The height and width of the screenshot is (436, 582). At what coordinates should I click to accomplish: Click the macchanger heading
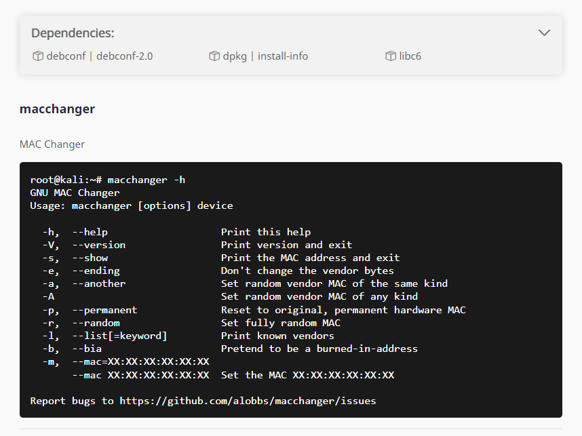tap(57, 108)
